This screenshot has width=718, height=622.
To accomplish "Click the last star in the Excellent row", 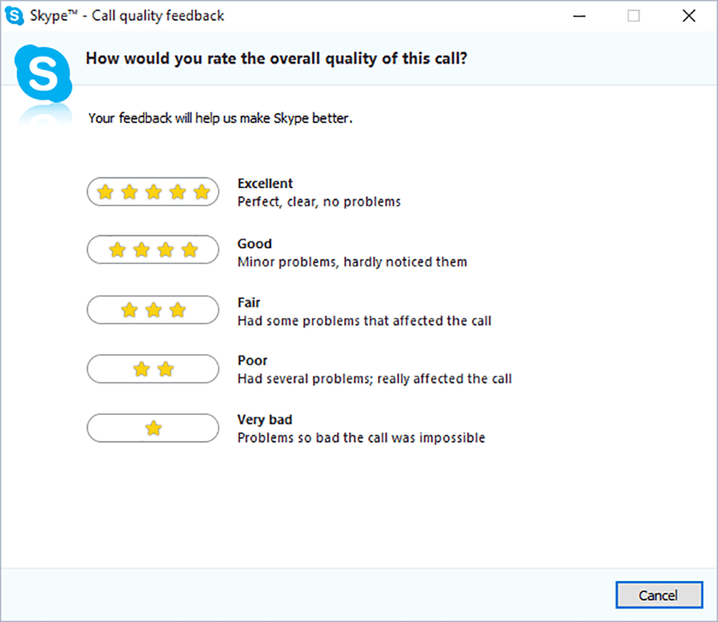I will 202,192.
